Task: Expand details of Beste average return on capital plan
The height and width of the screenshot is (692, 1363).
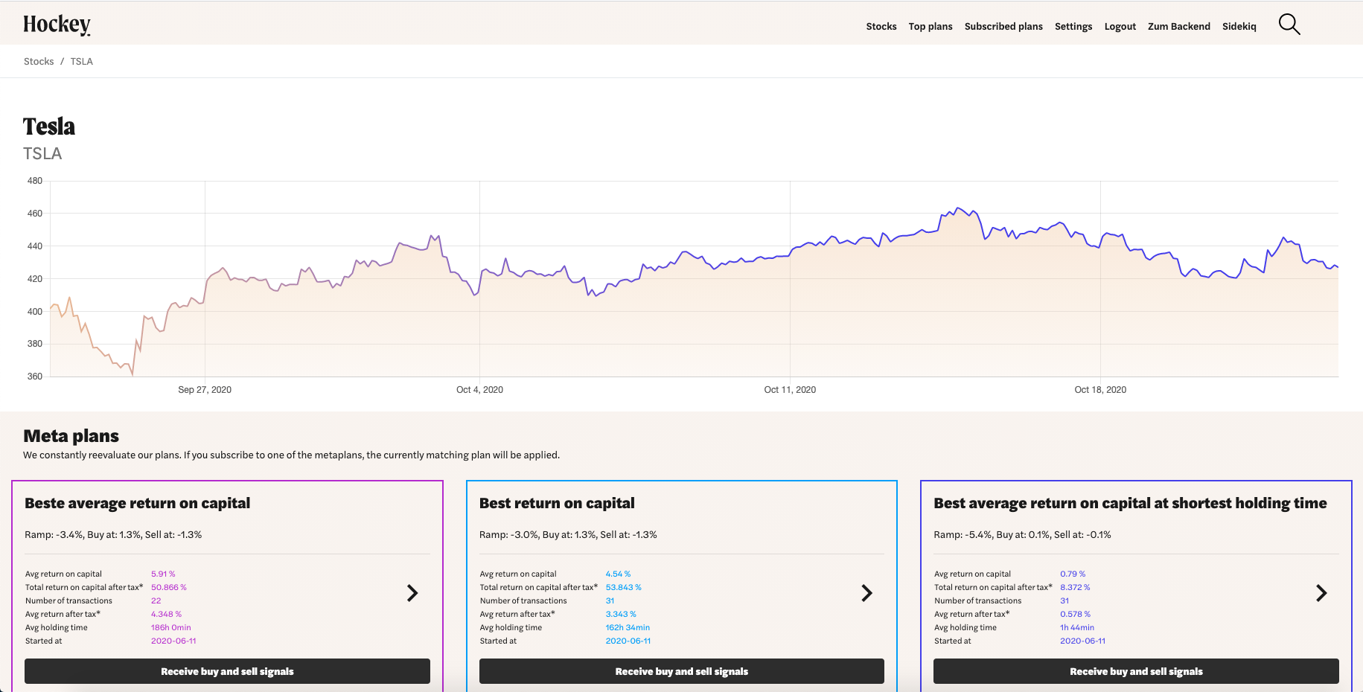Action: [412, 593]
